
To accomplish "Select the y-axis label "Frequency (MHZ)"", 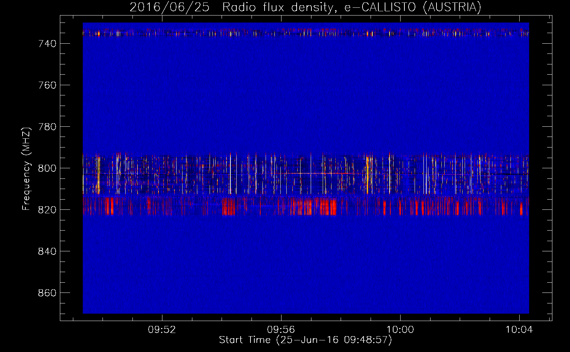I will point(26,169).
